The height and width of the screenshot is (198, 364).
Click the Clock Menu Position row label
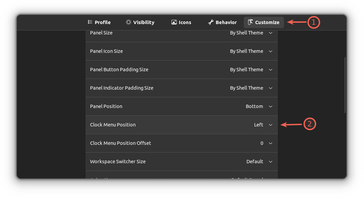[x=113, y=125]
